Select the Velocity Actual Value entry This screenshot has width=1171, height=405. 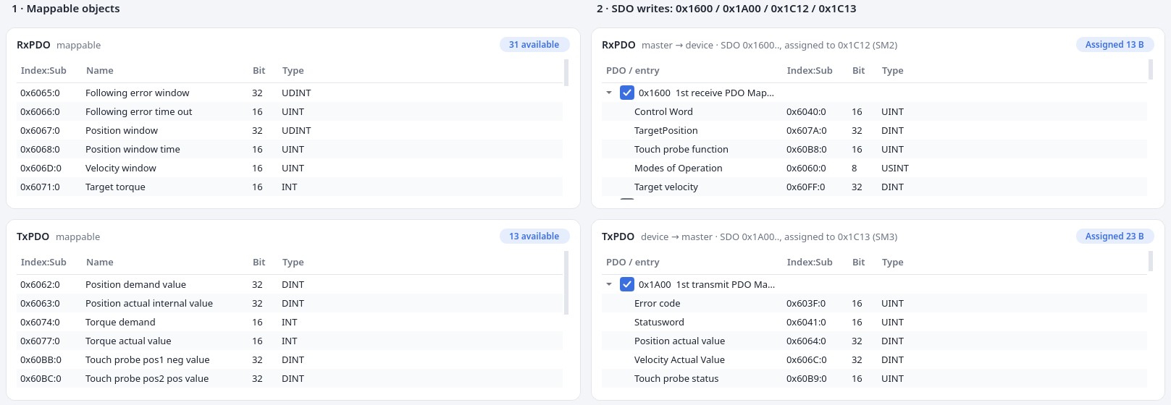coord(874,359)
